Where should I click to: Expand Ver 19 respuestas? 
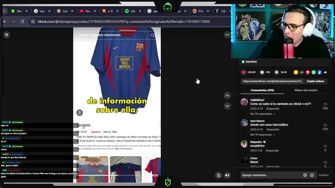[263, 135]
